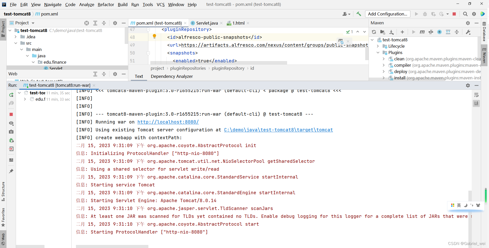Click Collapse All in Project panel header

[x=104, y=23]
